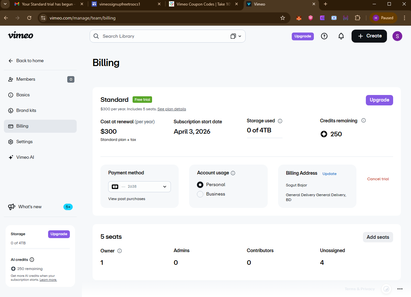Open Settings in sidebar

[x=40, y=142]
